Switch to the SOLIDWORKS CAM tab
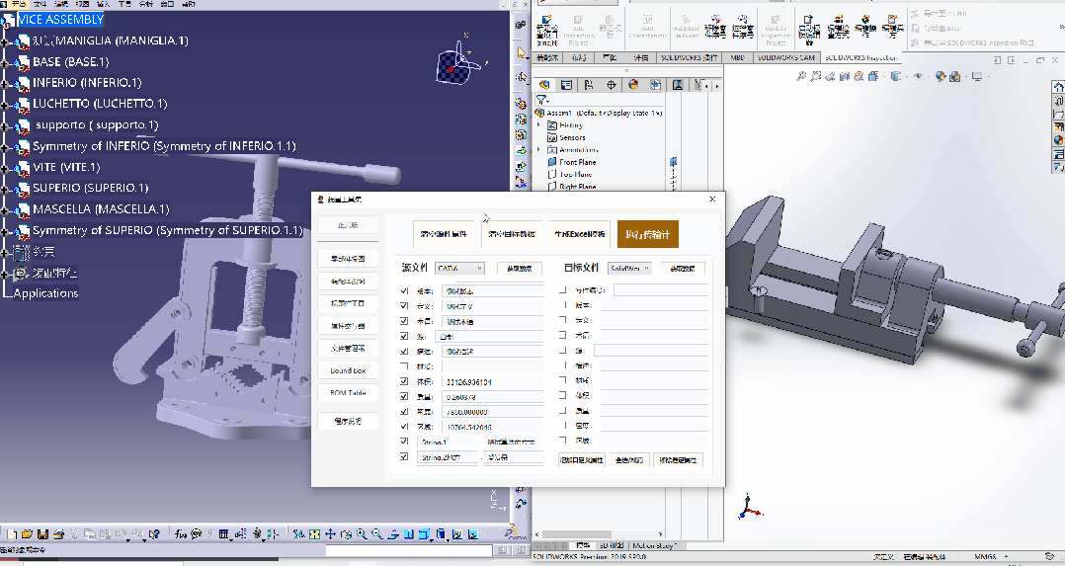Screen dimensions: 1065x566 click(786, 57)
